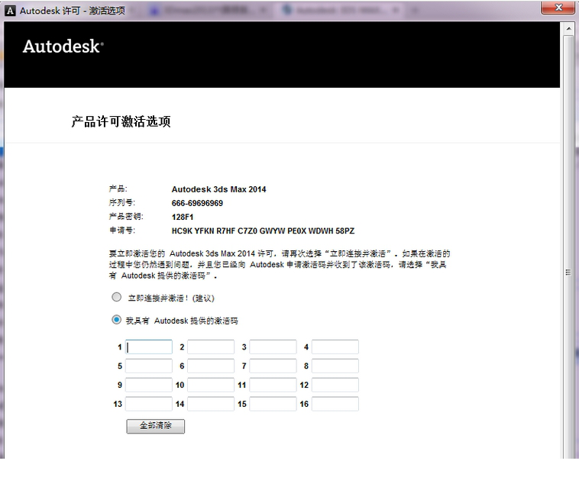Click activation code field 7
Image resolution: width=579 pixels, height=477 pixels.
click(273, 366)
